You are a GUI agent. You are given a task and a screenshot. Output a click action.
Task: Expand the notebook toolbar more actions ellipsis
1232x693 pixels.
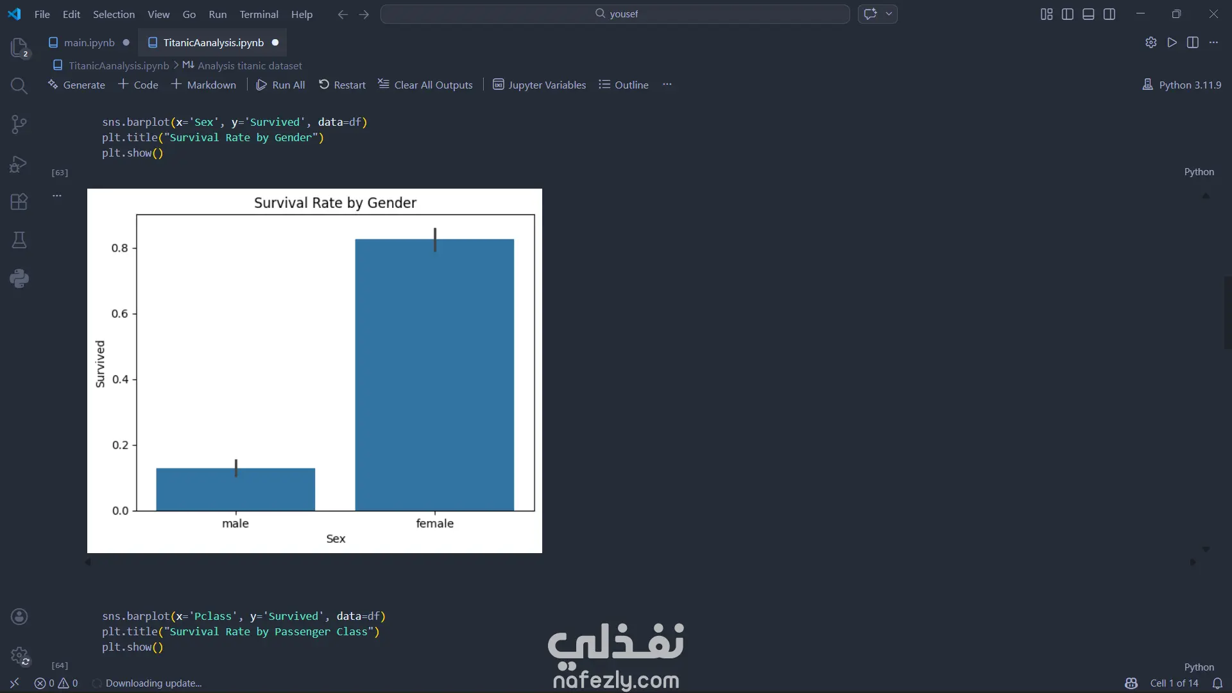point(667,85)
